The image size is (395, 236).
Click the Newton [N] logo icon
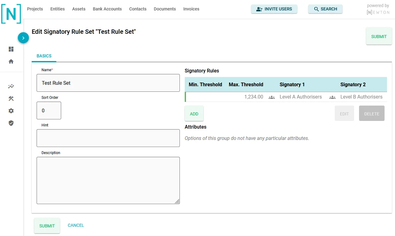point(11,14)
